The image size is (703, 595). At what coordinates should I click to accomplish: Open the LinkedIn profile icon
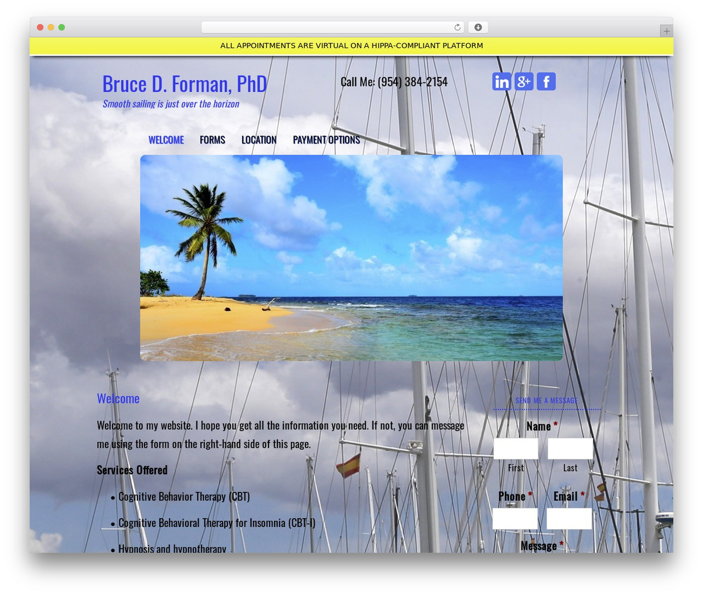pyautogui.click(x=501, y=81)
